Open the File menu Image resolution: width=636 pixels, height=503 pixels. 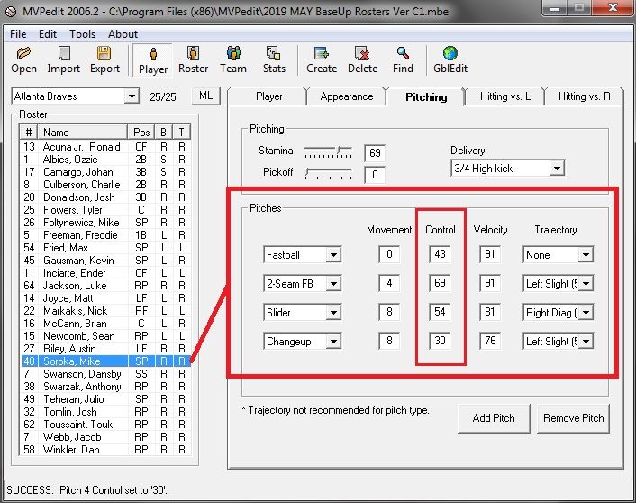coord(18,34)
